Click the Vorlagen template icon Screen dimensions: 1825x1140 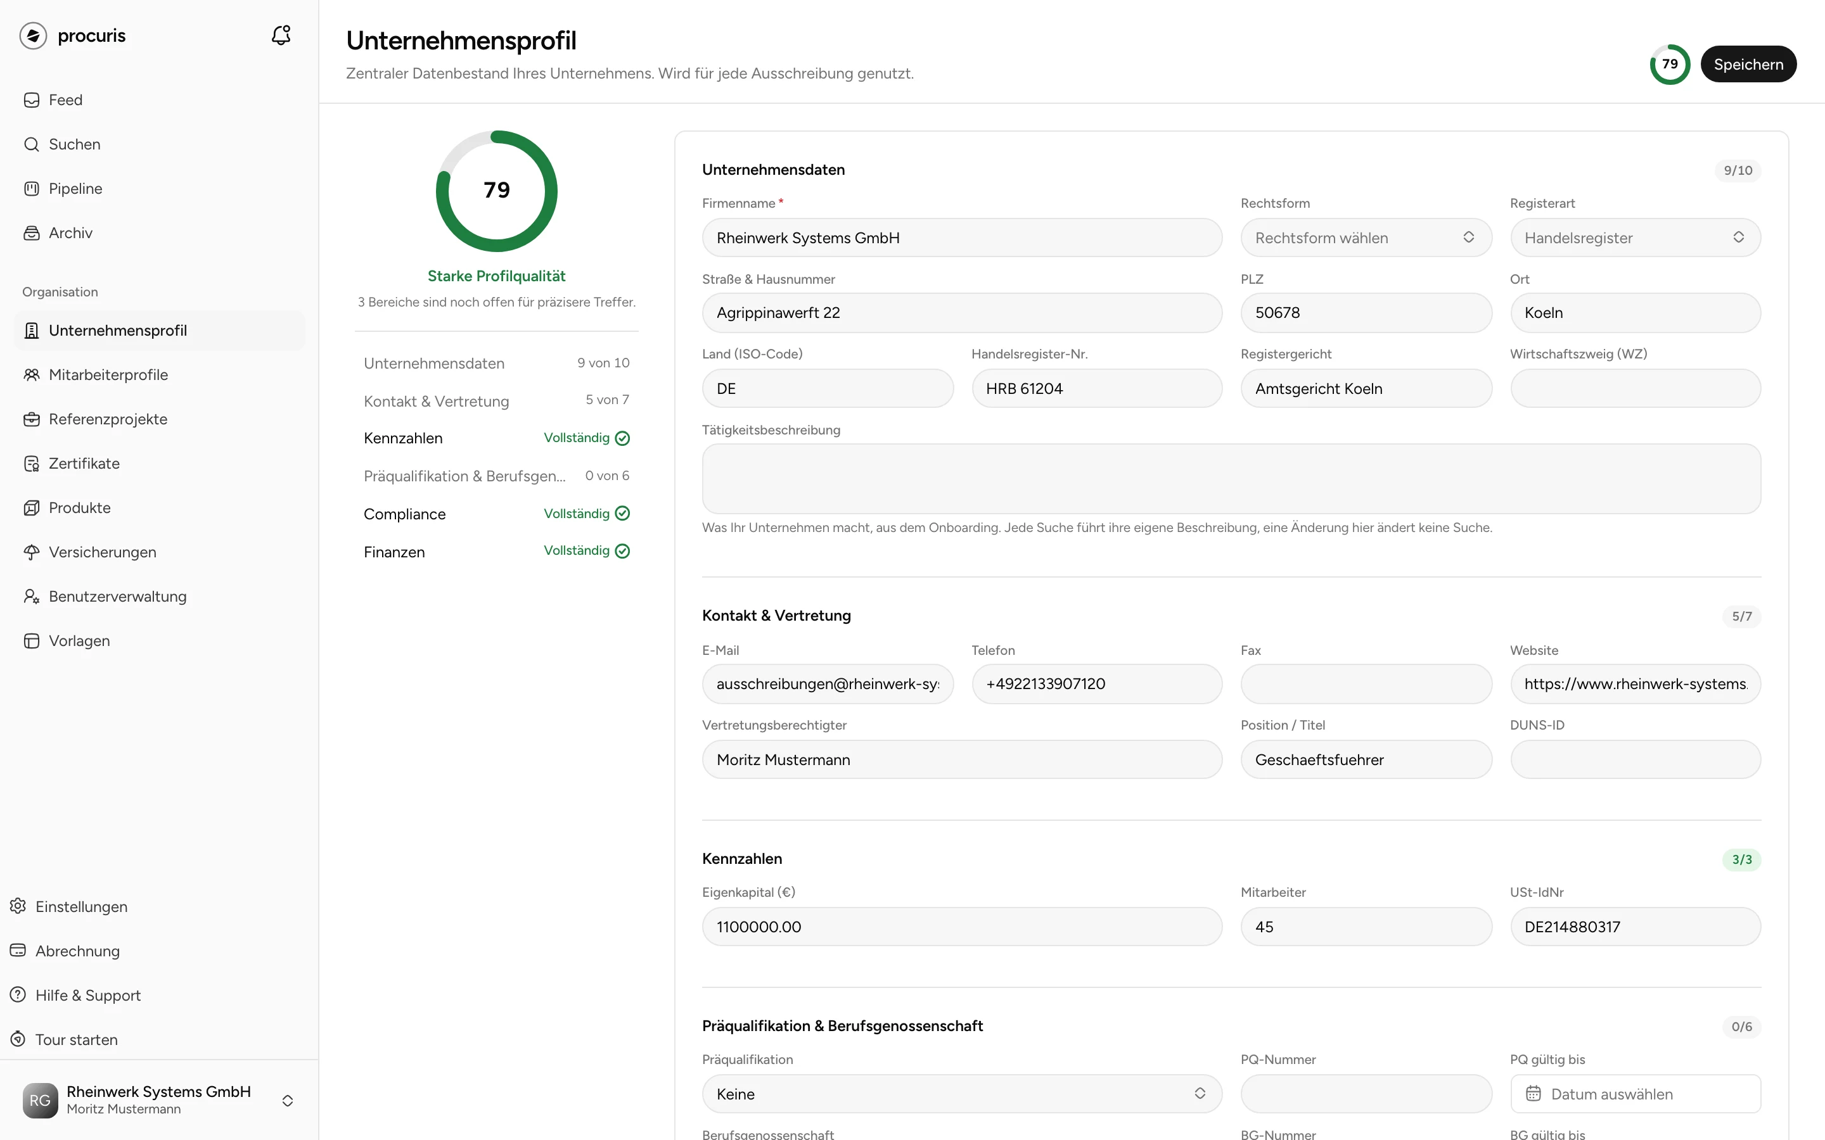(32, 641)
